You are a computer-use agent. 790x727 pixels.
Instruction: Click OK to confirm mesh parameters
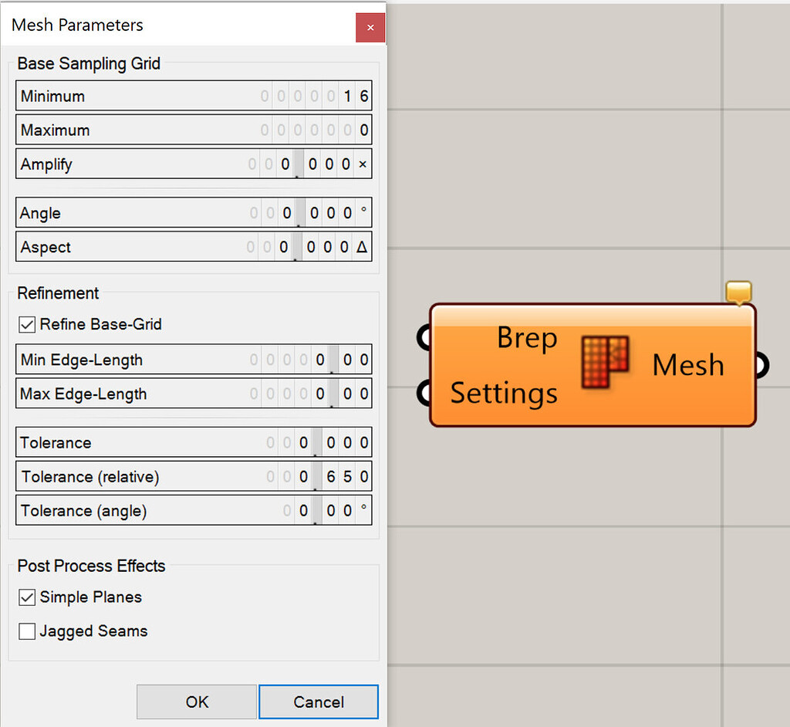pos(196,702)
